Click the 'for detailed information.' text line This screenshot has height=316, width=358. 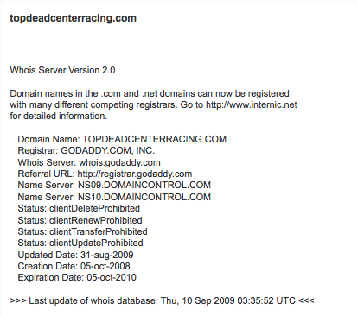(59, 116)
